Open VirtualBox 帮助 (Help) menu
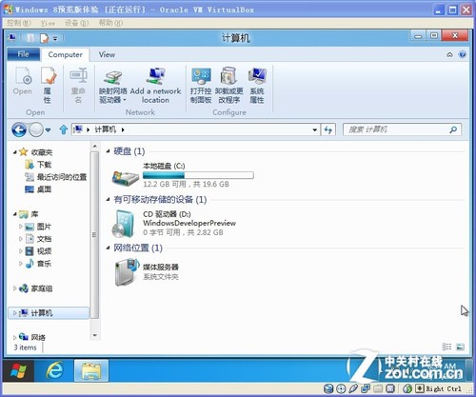476x397 pixels. 110,23
